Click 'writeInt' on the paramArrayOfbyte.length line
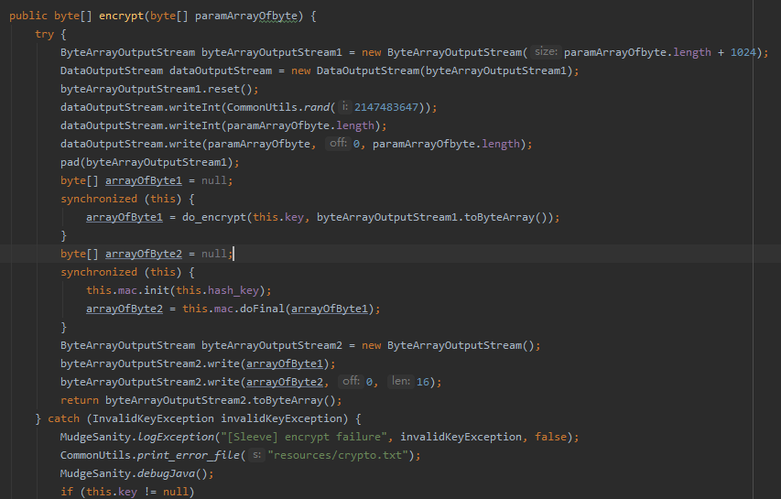 point(195,126)
